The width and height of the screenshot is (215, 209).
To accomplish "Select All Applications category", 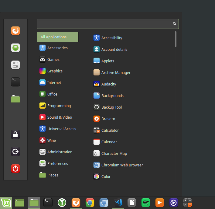I will coord(58,37).
